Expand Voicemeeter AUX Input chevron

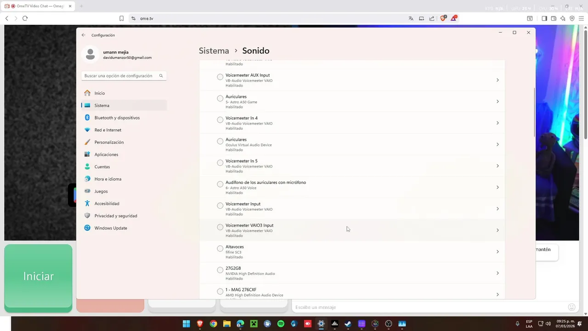pyautogui.click(x=498, y=80)
